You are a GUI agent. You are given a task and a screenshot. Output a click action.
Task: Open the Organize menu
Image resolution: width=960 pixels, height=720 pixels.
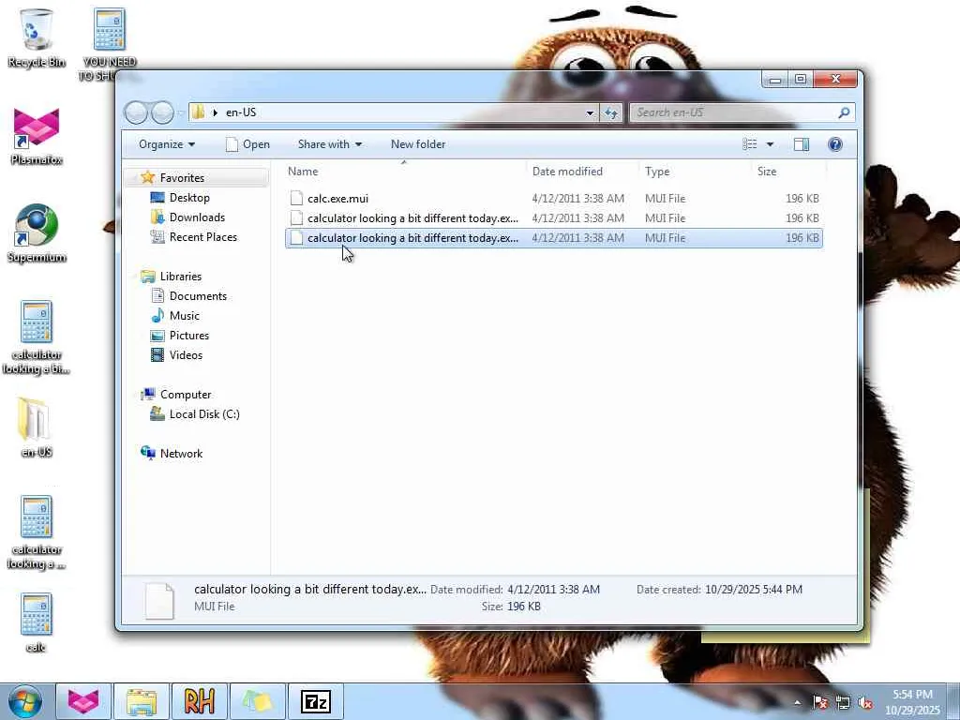coord(167,144)
